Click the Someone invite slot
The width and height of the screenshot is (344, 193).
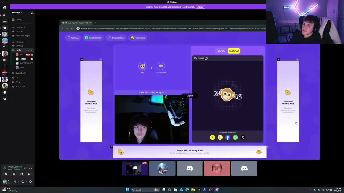point(161,66)
